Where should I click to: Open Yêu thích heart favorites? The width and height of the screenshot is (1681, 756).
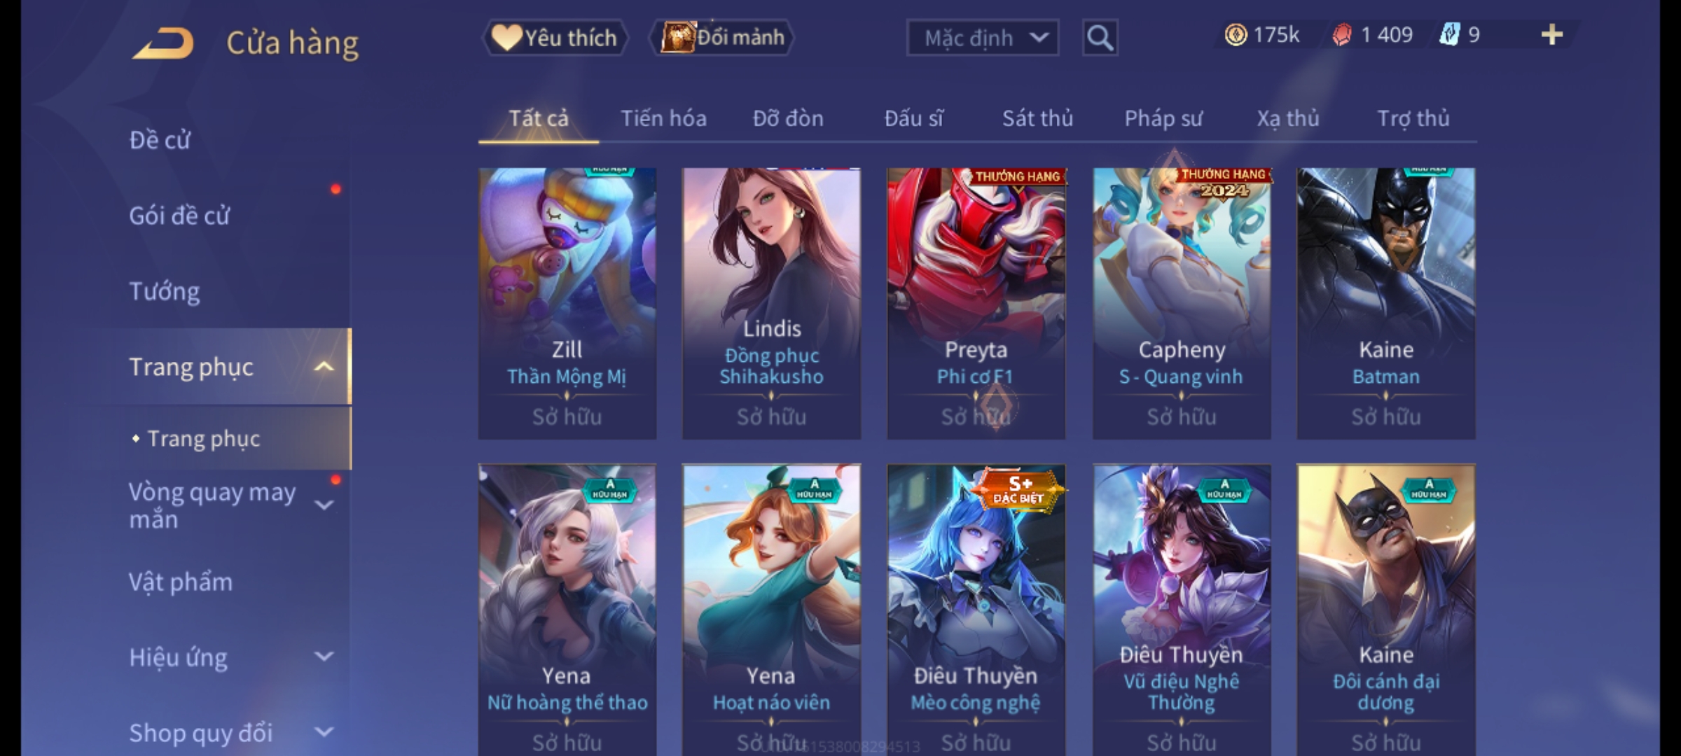point(555,38)
